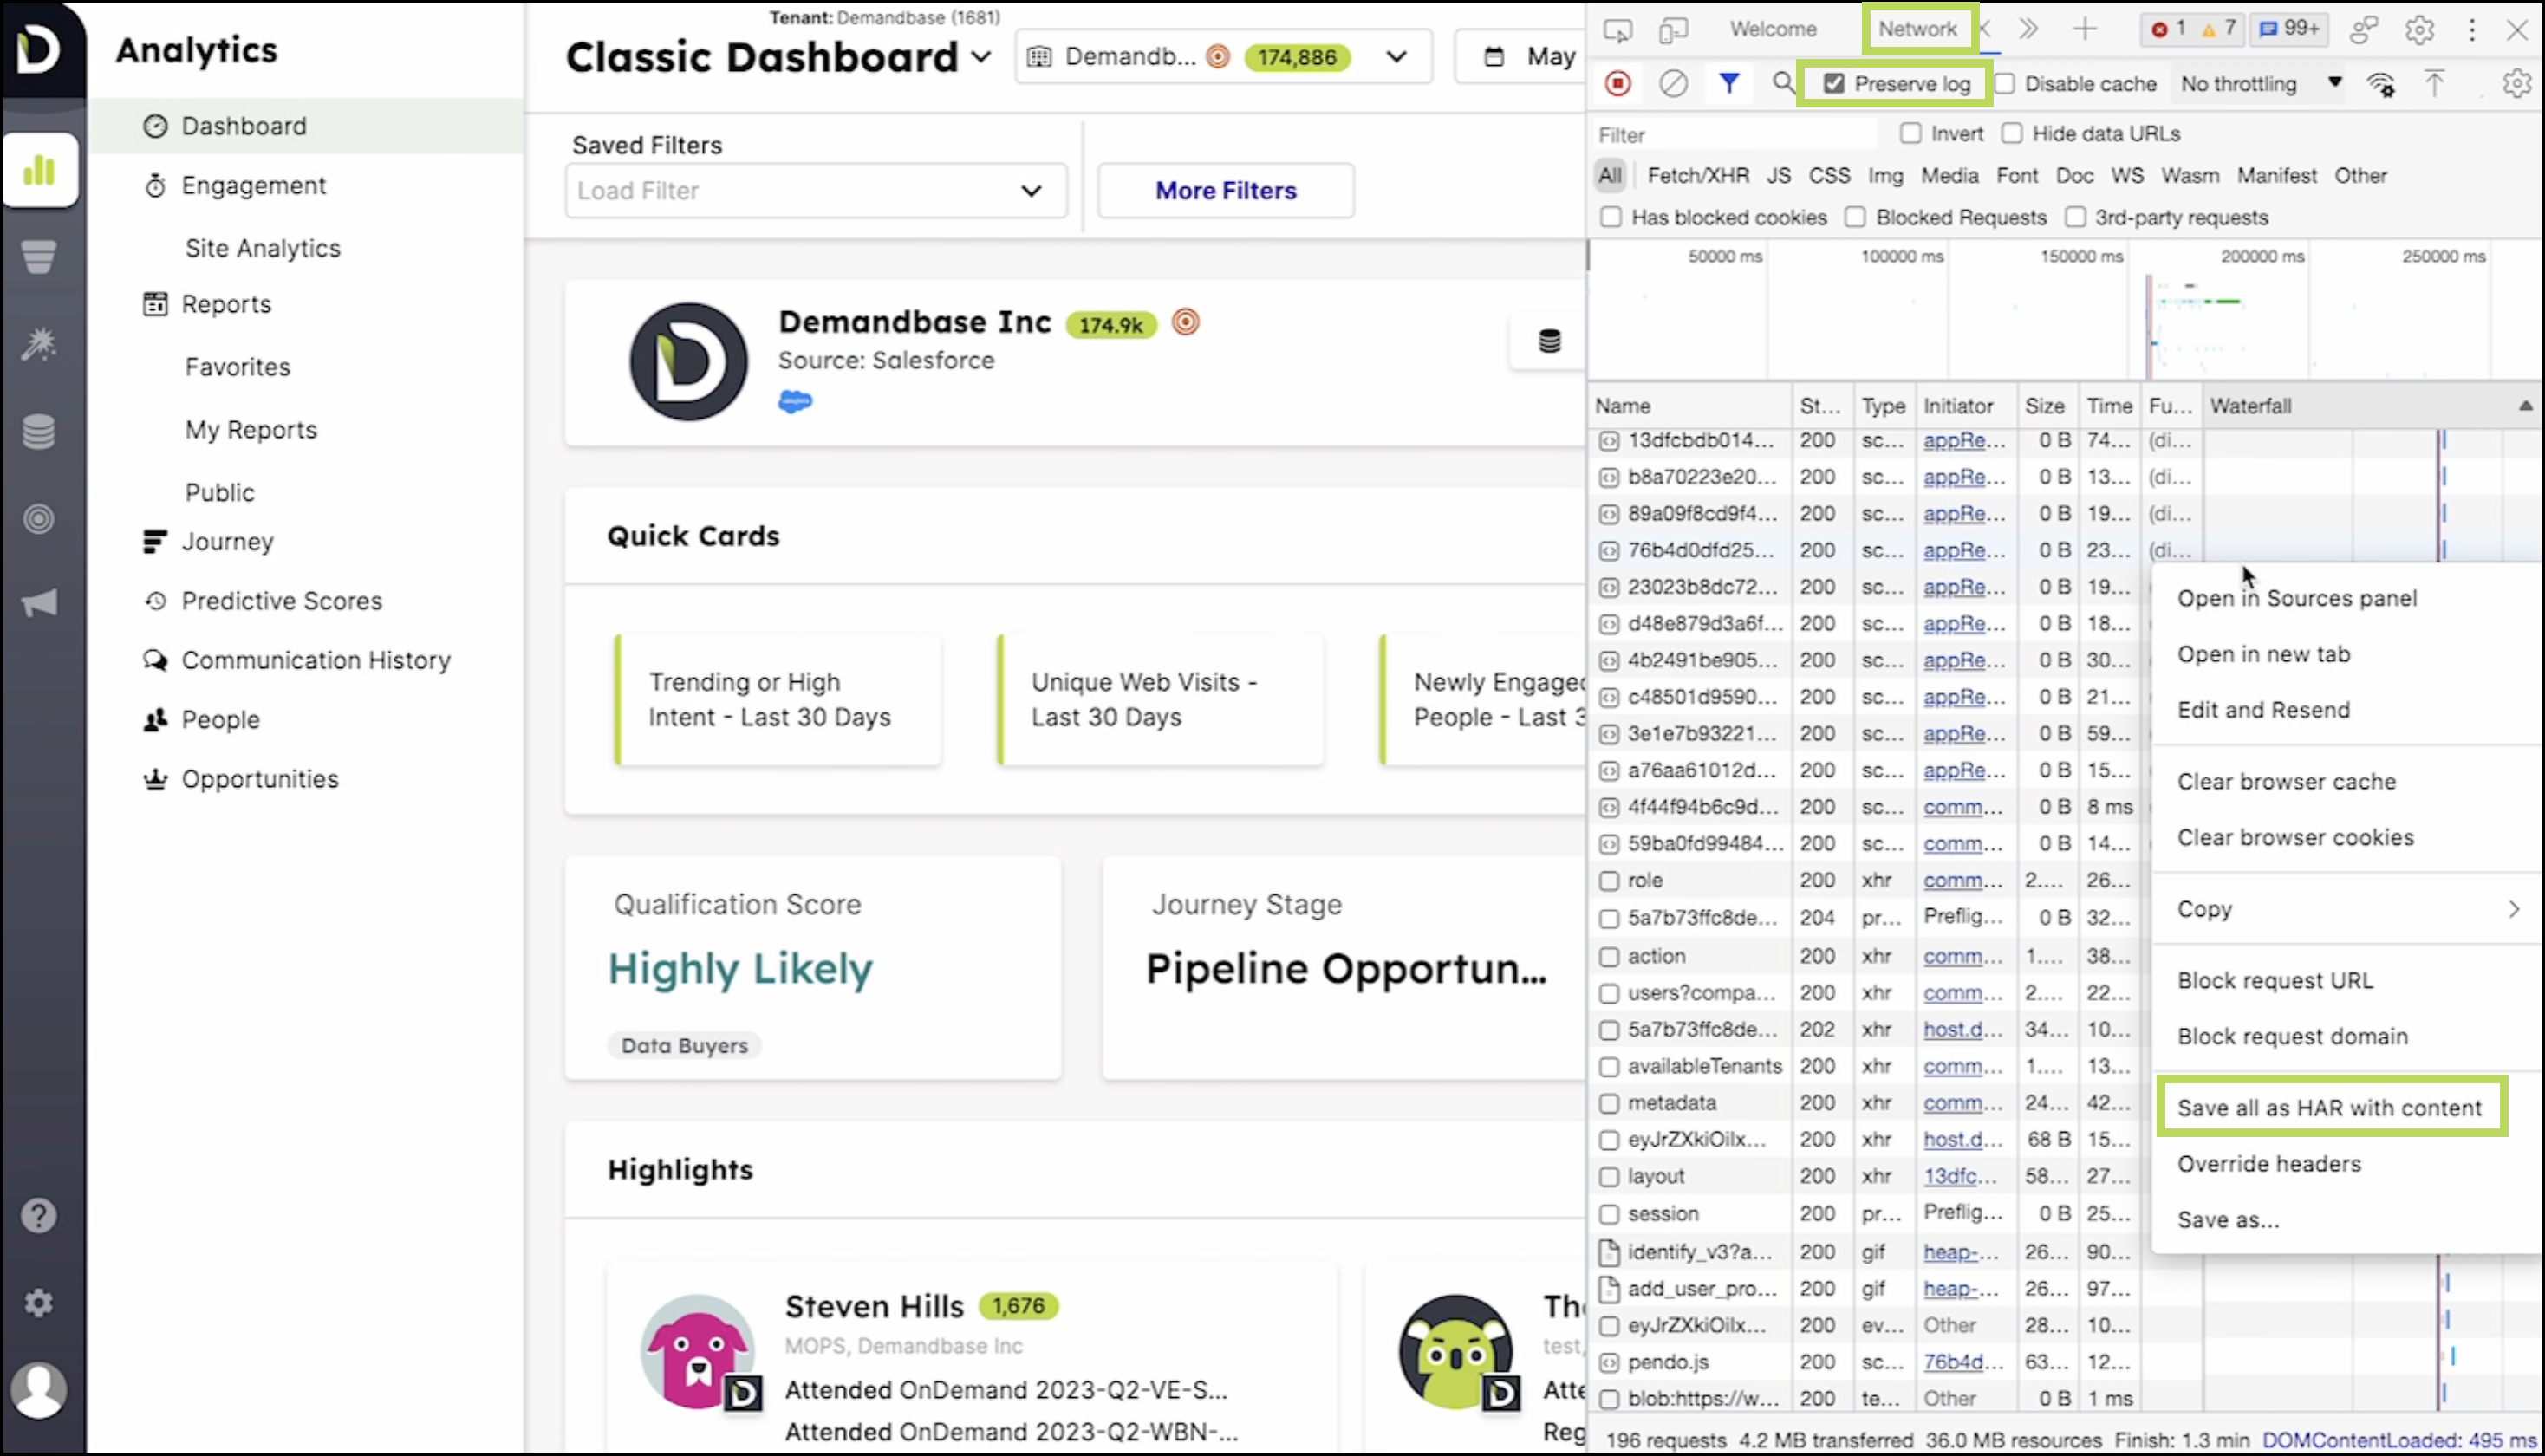Stop recording network log

click(1617, 84)
